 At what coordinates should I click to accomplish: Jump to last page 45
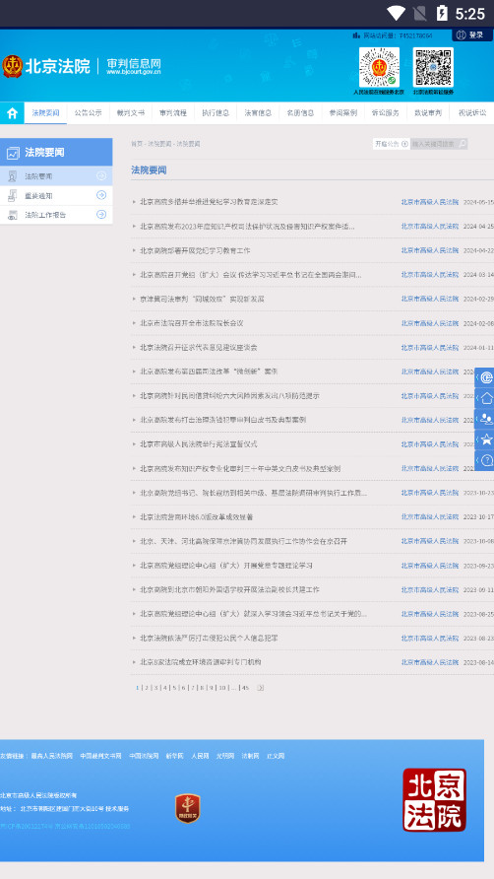point(245,687)
